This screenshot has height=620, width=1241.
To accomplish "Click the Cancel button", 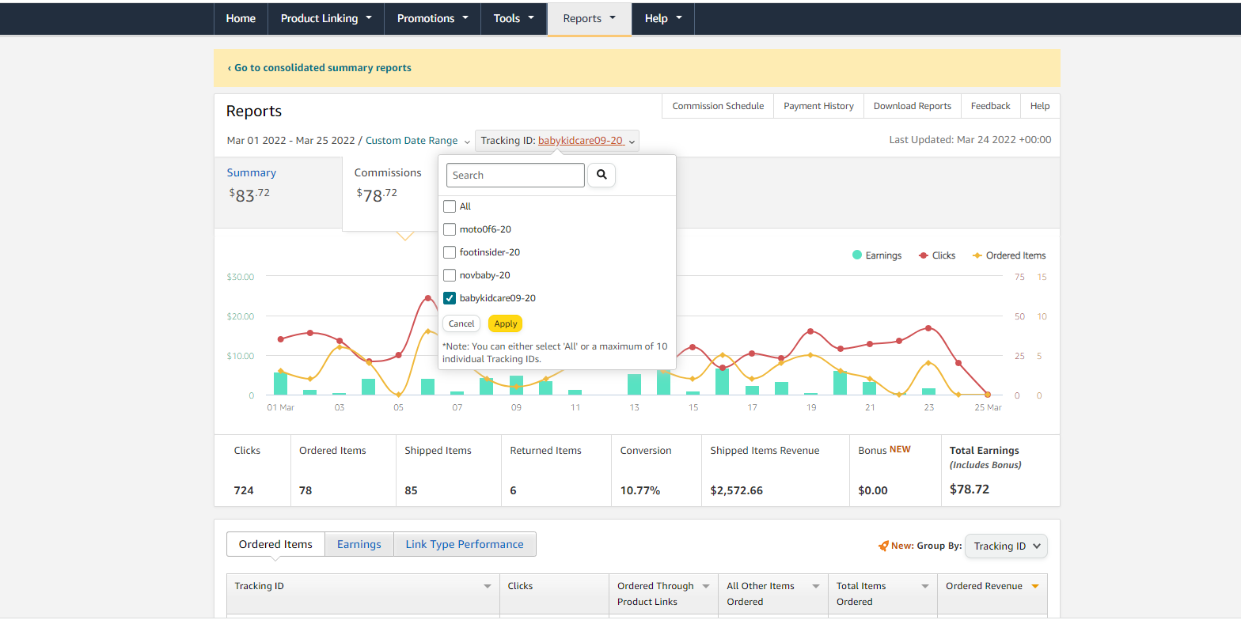I will (461, 323).
